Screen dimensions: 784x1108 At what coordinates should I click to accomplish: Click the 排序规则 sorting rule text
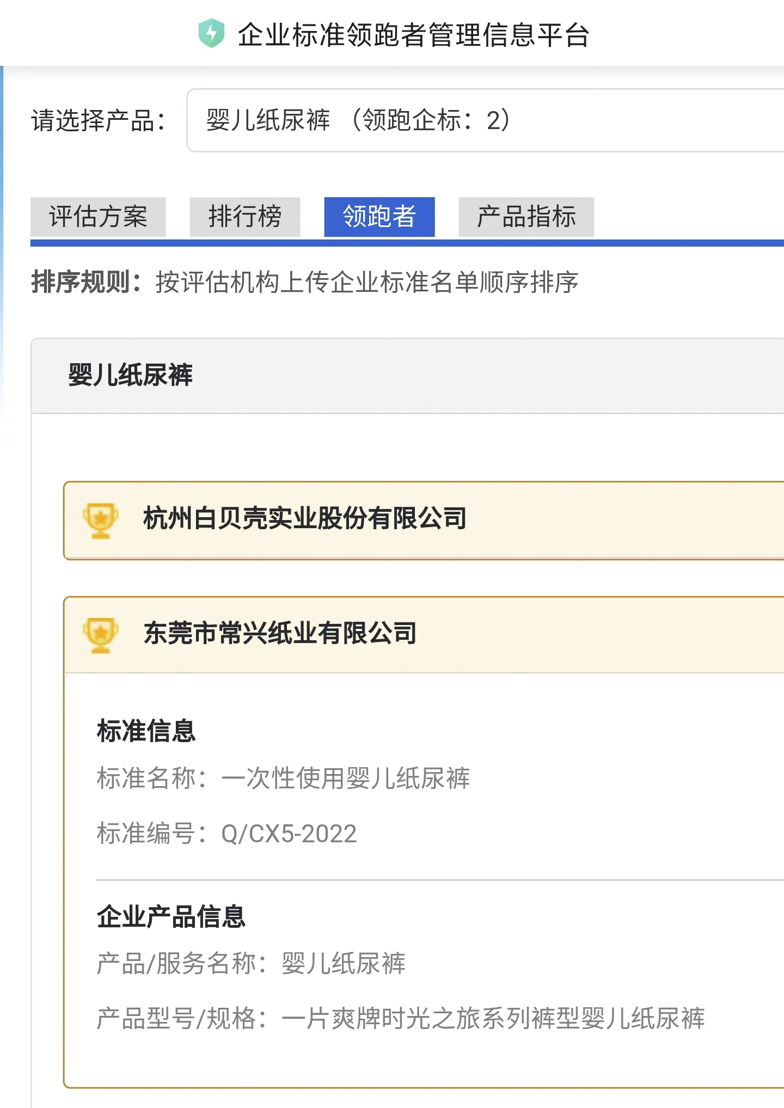click(305, 282)
